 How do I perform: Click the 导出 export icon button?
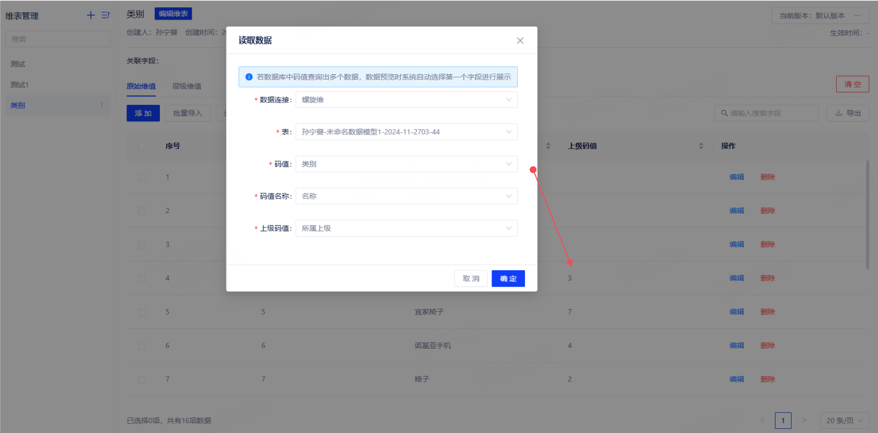pyautogui.click(x=847, y=113)
